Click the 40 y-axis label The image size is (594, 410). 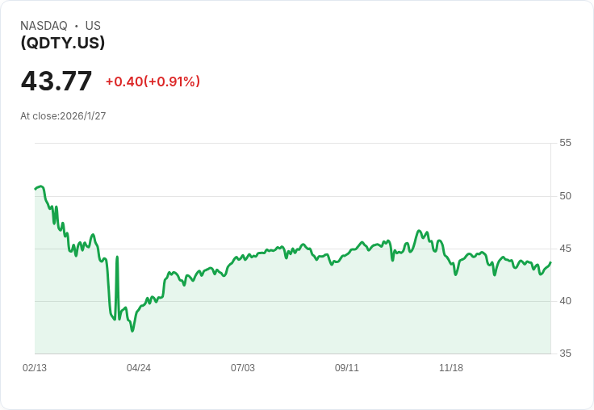[565, 301]
